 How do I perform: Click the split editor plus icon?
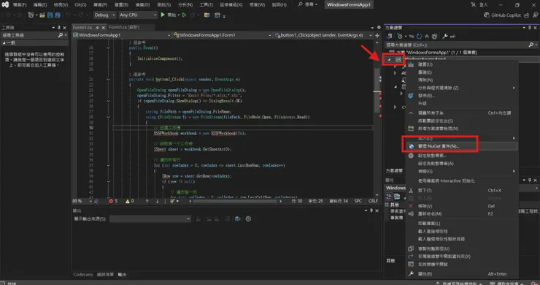[377, 35]
